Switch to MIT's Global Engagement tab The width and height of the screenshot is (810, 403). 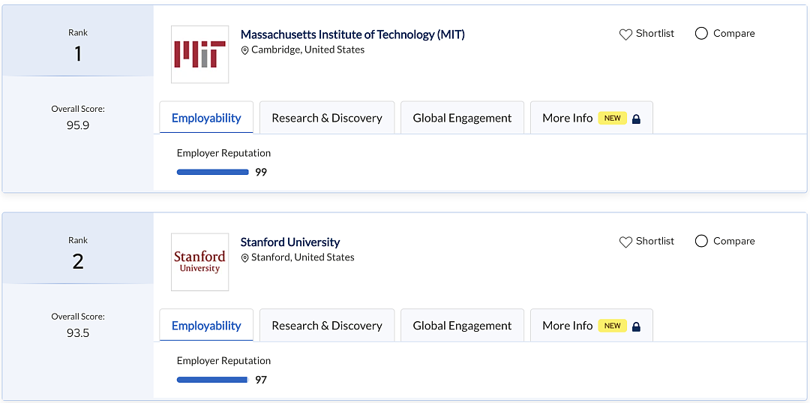click(x=462, y=118)
